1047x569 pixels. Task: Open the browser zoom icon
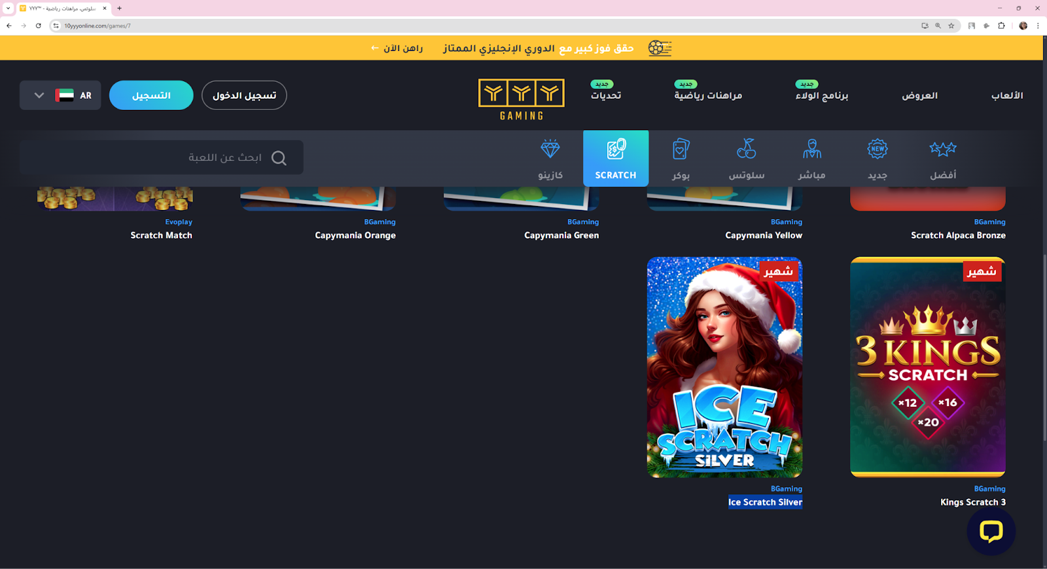pos(938,26)
